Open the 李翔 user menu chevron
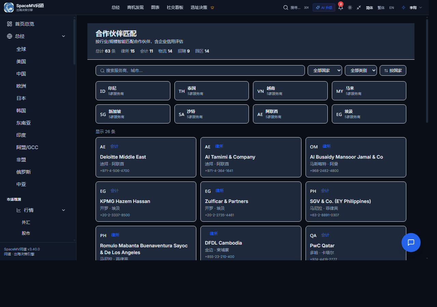This screenshot has width=437, height=307. coord(421,8)
